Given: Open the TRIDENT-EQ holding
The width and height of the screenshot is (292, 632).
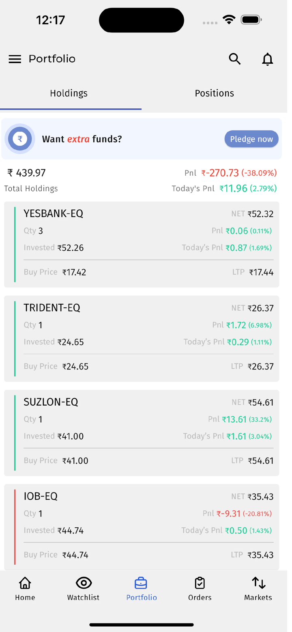Looking at the screenshot, I should point(141,339).
